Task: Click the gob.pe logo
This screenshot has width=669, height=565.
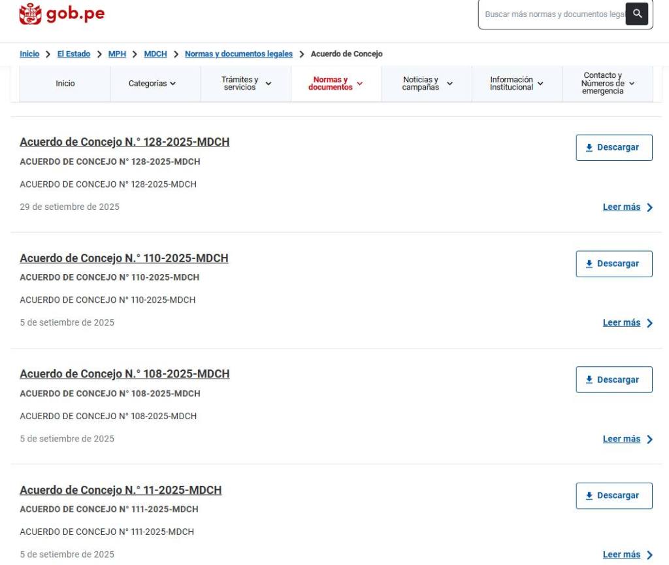Action: (62, 14)
